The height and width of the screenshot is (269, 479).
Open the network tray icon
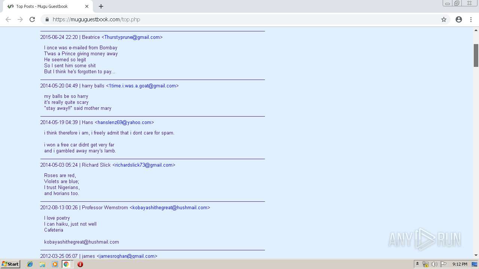point(425,264)
